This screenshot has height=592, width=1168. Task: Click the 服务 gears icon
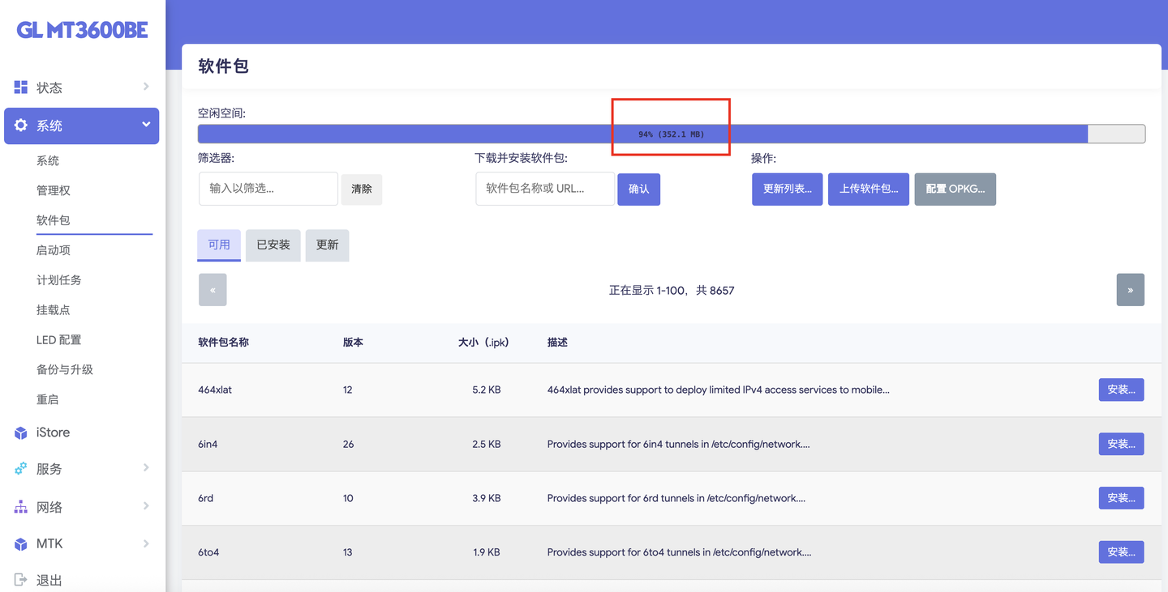coord(21,469)
